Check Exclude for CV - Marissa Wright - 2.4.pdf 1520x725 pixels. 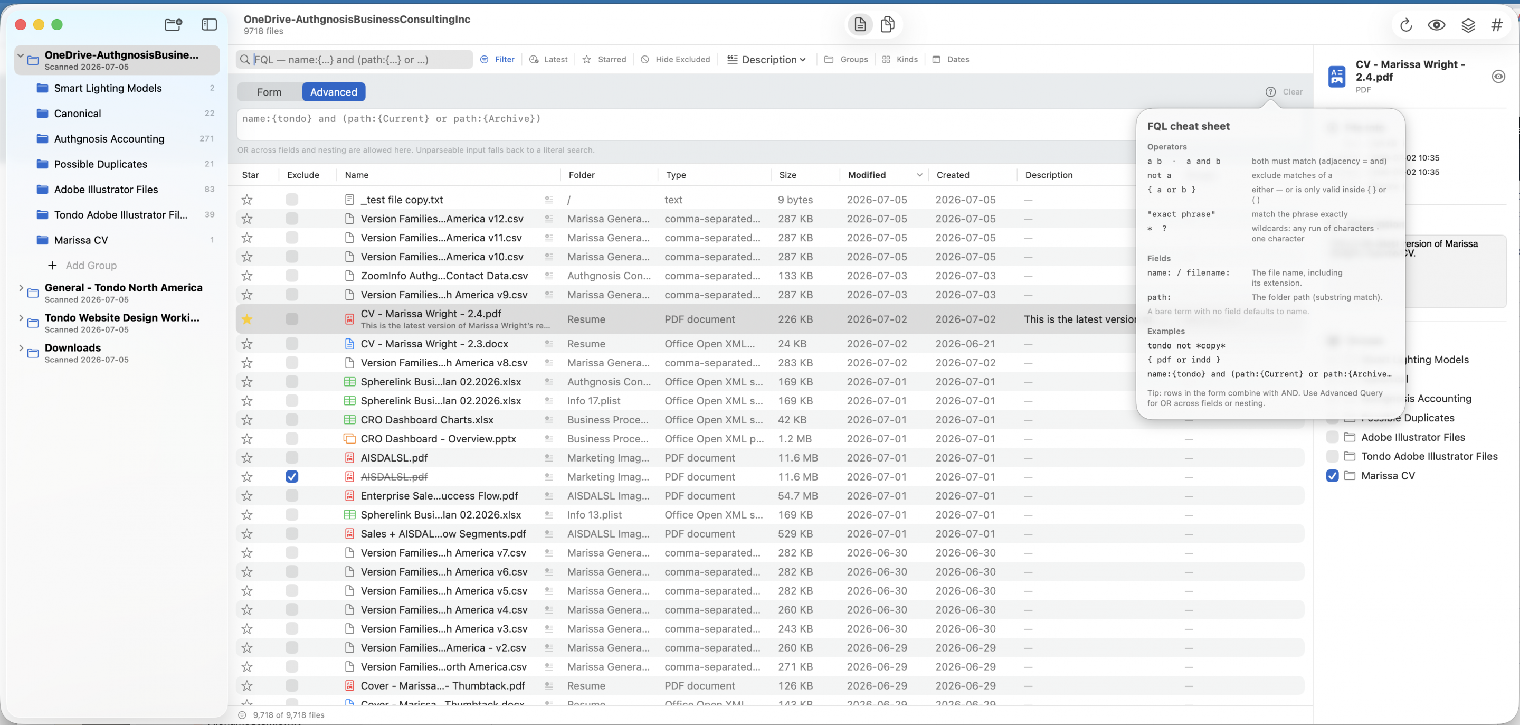pos(291,319)
